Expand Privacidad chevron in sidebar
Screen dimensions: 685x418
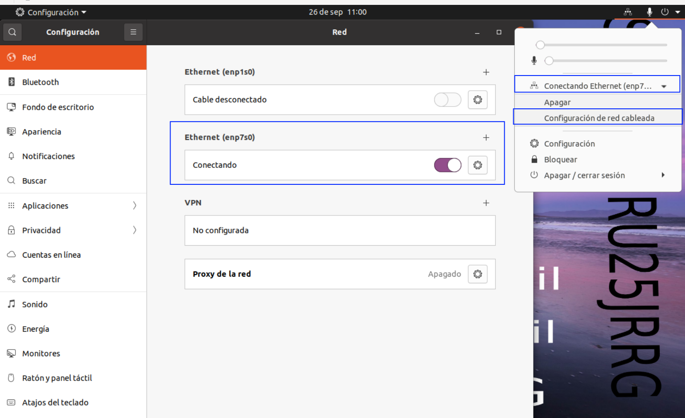[135, 230]
